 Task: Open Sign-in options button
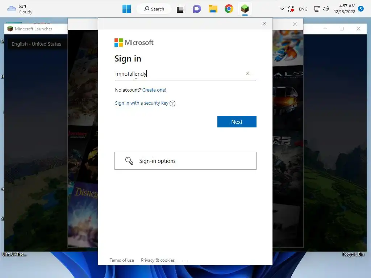[x=185, y=161]
